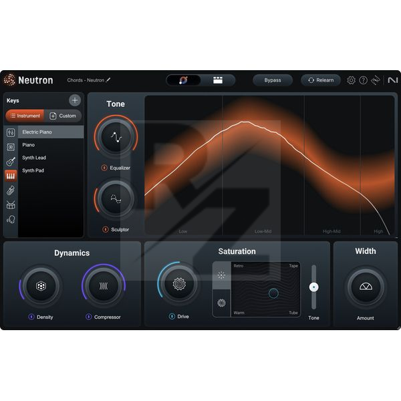
Task: Click the Tube corner of saturation pad
Action: coord(293,313)
